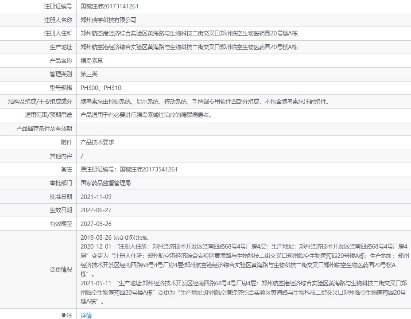The width and height of the screenshot is (411, 319).
Task: Click the 注册人名称 label
Action: (x=58, y=20)
